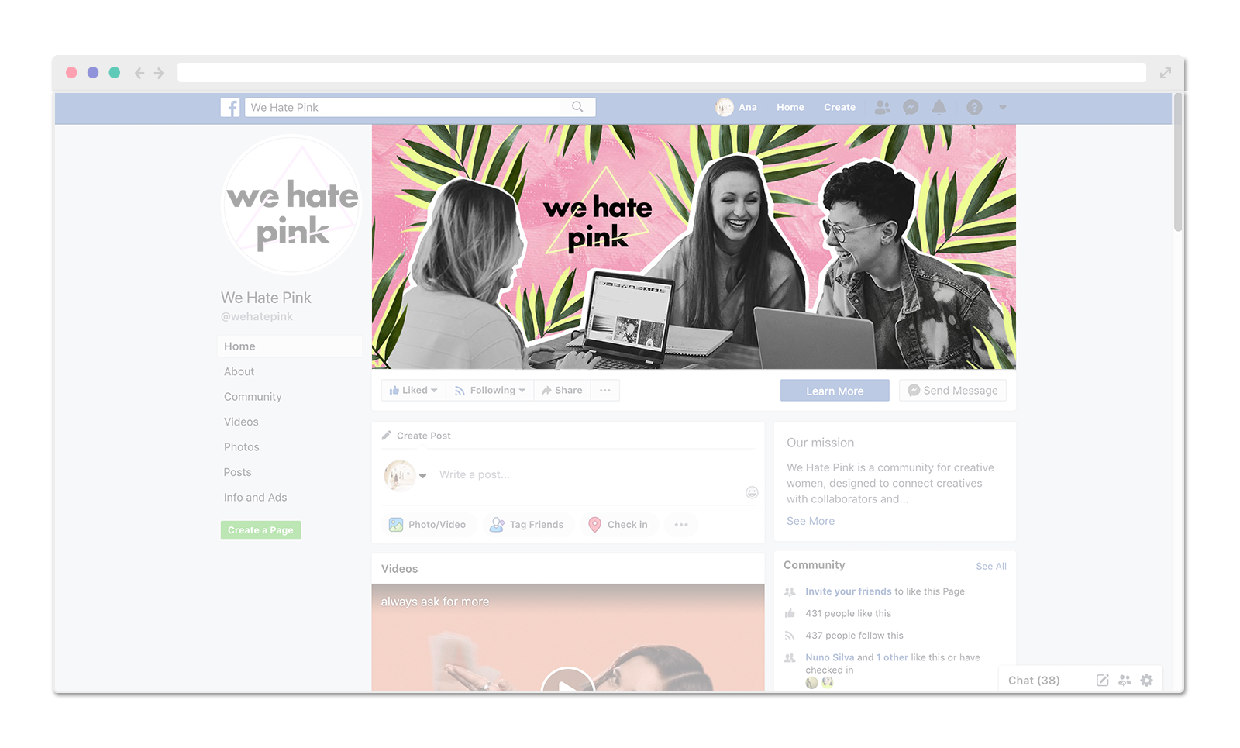Select Videos in the page sidebar

pos(241,422)
